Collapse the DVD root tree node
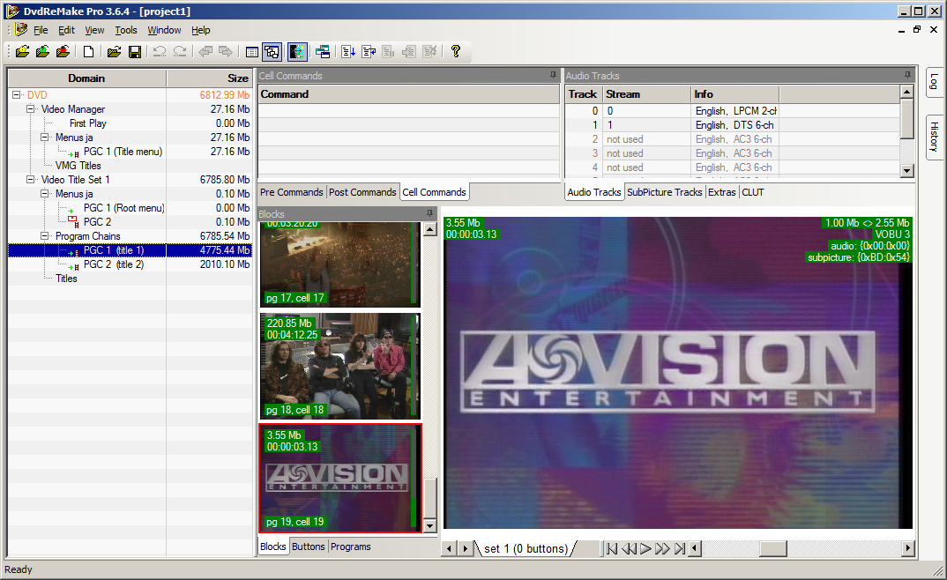This screenshot has height=580, width=947. click(x=16, y=94)
